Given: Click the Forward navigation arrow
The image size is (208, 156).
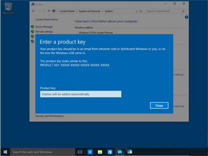Looking at the screenshot, I should point(39,11).
